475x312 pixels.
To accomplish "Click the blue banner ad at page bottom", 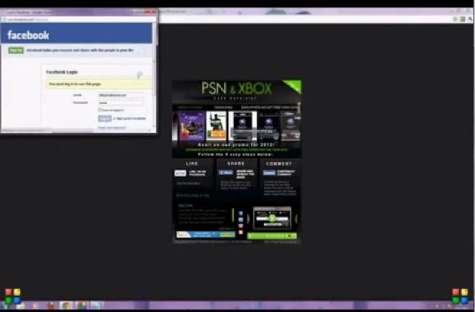I will tap(206, 234).
